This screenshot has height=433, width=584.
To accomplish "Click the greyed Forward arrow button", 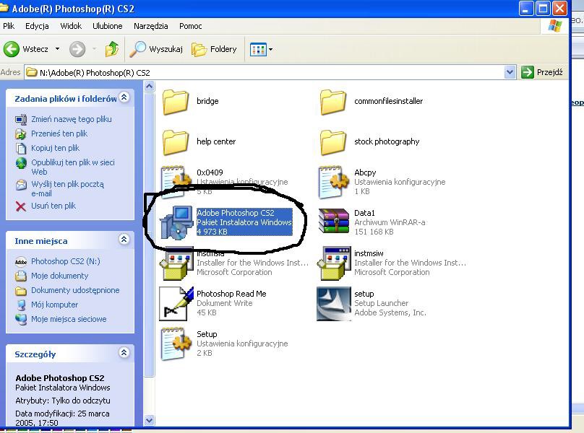I will point(77,49).
